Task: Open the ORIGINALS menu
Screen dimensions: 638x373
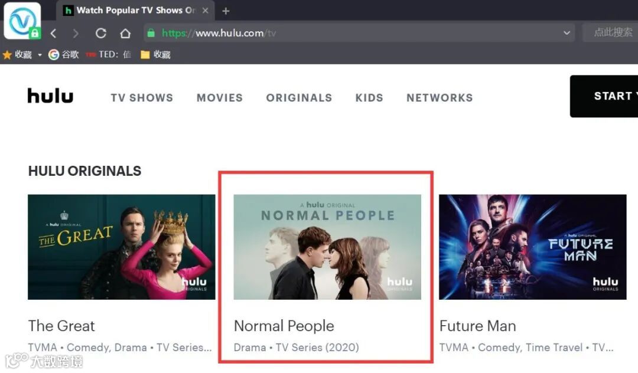Action: click(299, 97)
